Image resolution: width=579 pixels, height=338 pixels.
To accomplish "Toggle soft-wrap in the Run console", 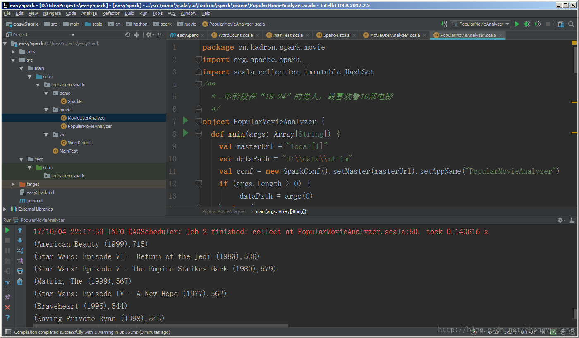I will click(19, 251).
